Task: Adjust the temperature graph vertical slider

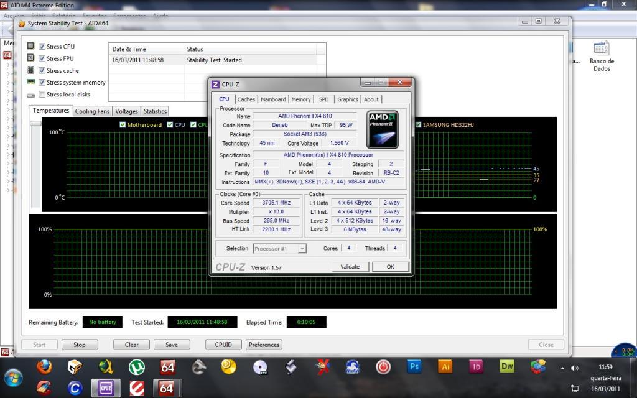Action: (35, 124)
